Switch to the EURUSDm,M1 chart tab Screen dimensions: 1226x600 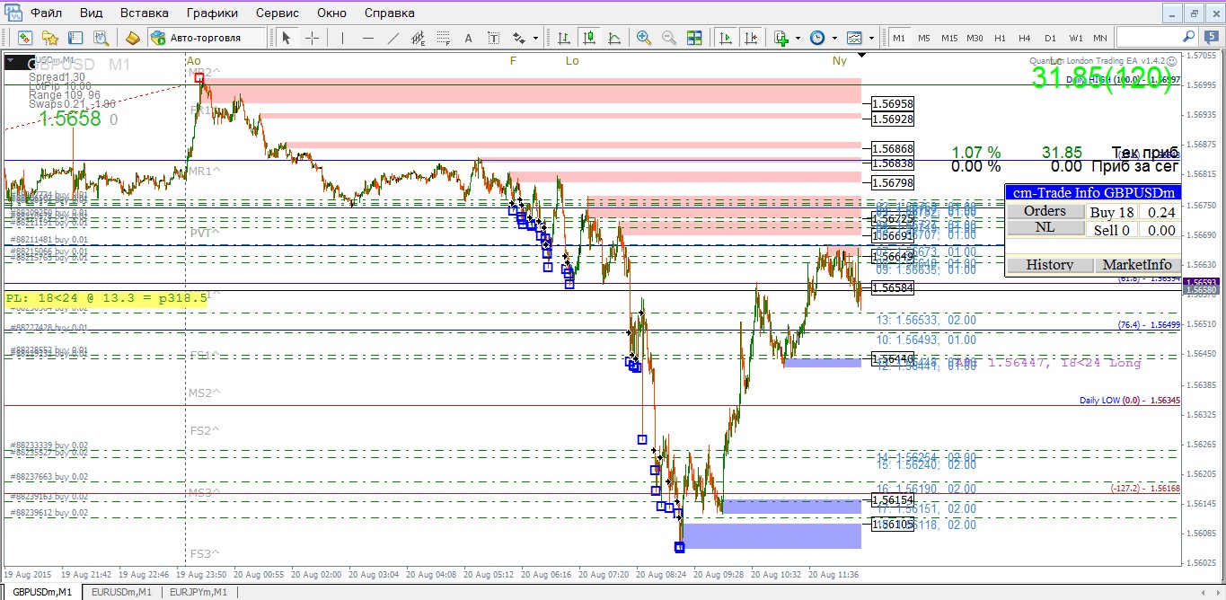123,593
